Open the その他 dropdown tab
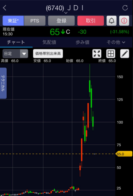 (116, 42)
